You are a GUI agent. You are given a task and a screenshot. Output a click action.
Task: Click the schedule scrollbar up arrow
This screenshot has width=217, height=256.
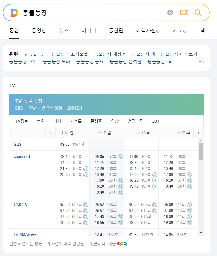coord(201,141)
